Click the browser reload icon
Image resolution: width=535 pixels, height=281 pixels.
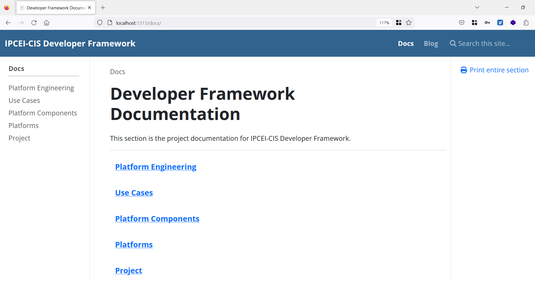click(34, 23)
